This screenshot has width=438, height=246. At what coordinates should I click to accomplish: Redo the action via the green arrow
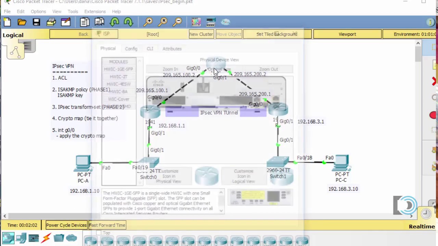pos(129,22)
